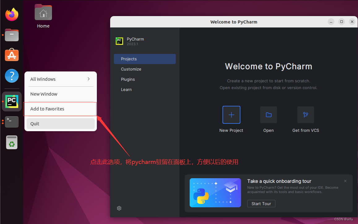Click the Open folder icon button
This screenshot has width=358, height=224.
269,114
